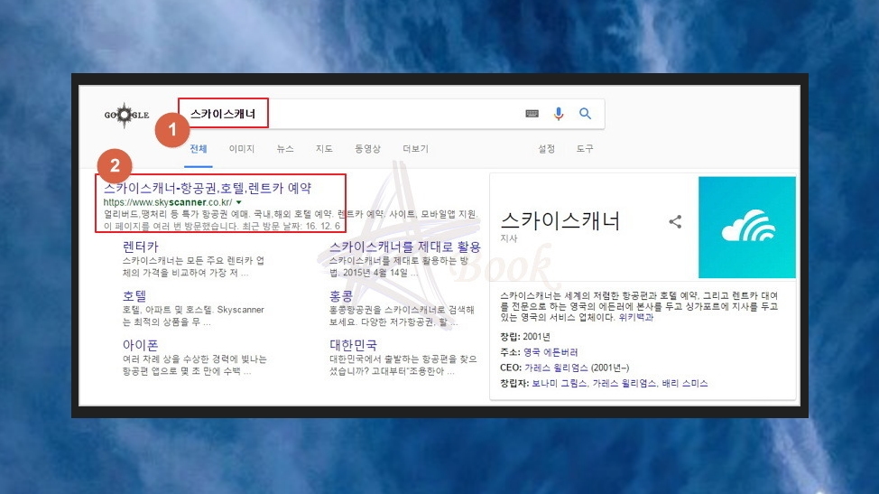Open founder 보나미 그림스 link

coord(560,384)
